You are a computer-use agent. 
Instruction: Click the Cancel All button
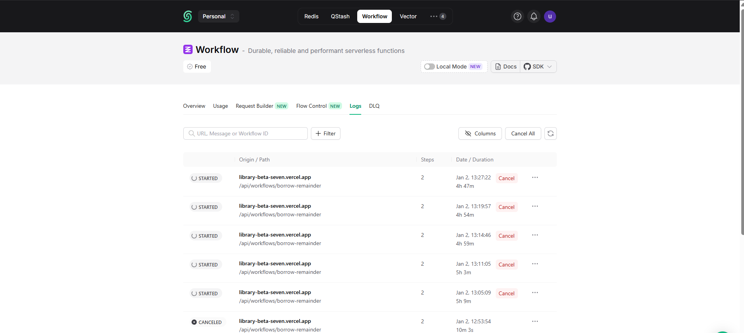click(x=523, y=133)
